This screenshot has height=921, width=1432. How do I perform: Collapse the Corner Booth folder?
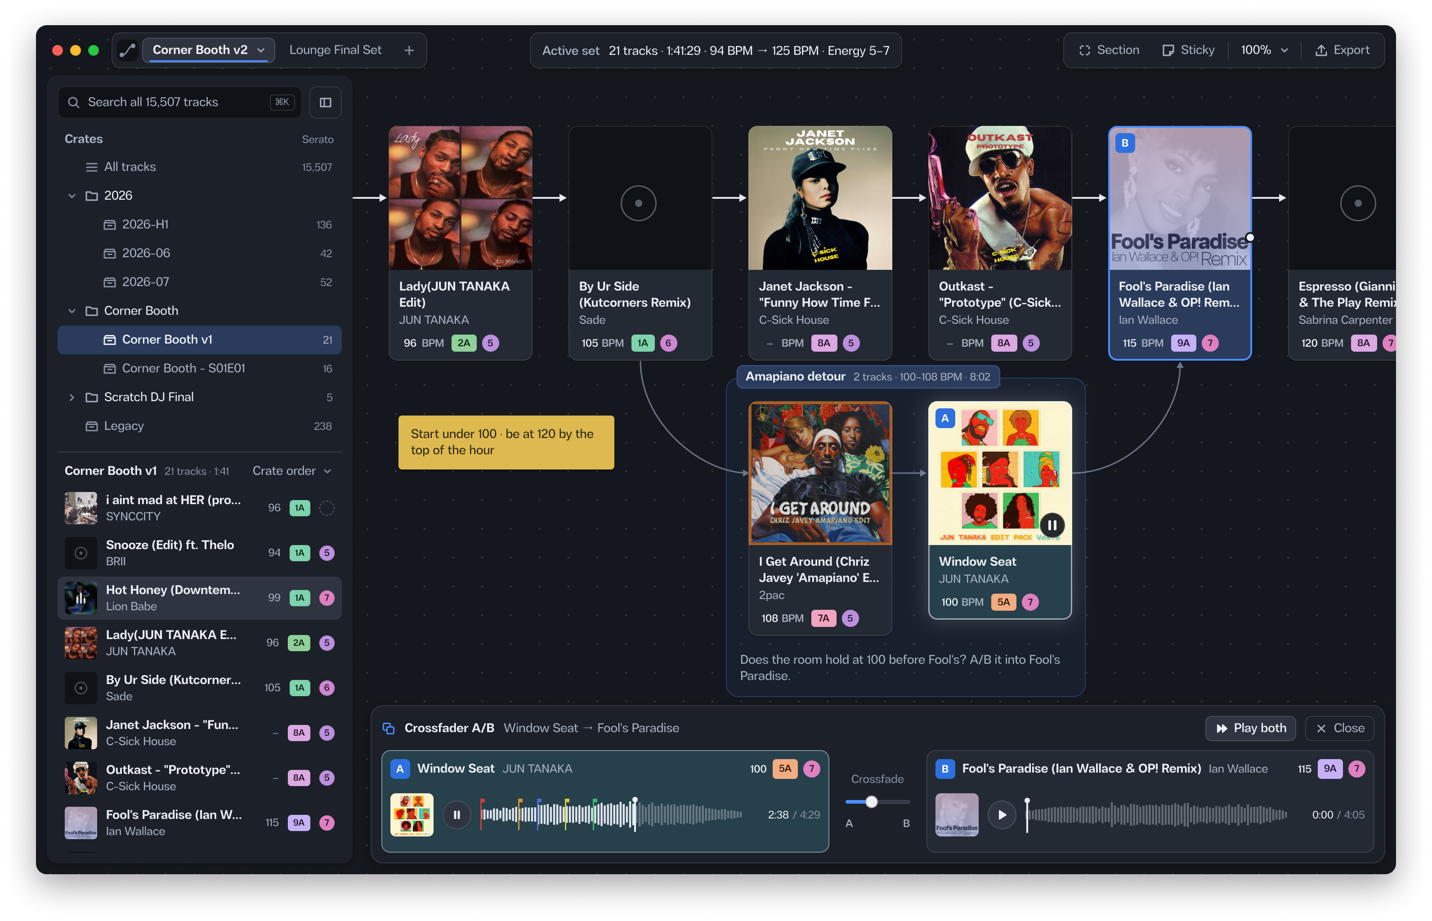(x=72, y=311)
